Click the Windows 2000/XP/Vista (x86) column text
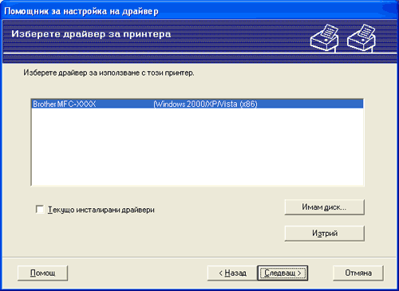399x291 pixels. 205,104
